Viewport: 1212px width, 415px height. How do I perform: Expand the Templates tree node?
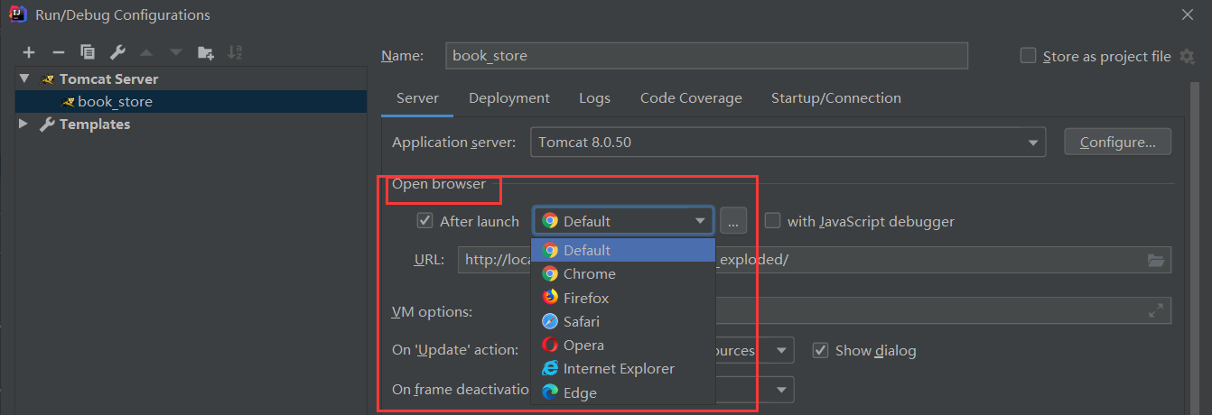pos(23,124)
